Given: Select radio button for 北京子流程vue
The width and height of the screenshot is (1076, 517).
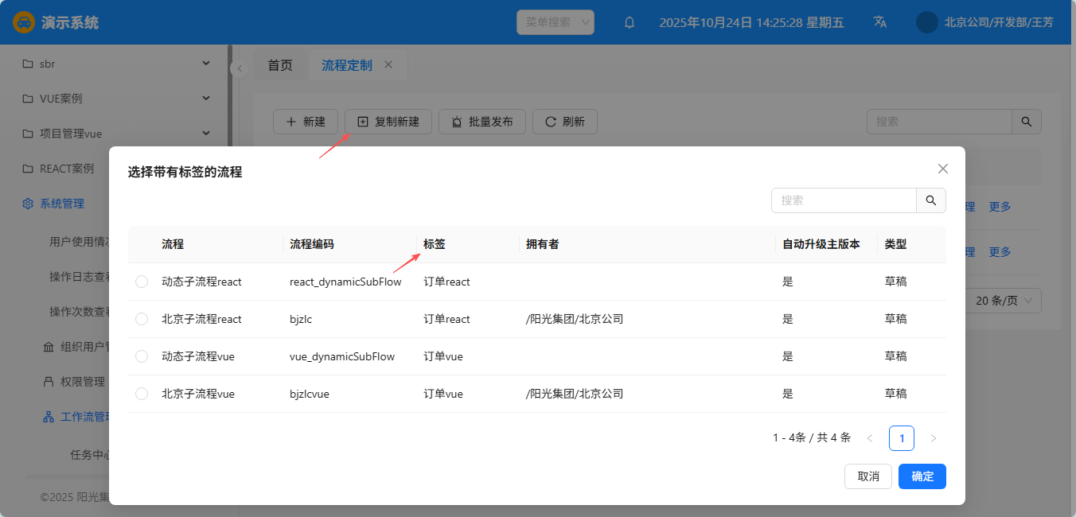Looking at the screenshot, I should point(142,394).
